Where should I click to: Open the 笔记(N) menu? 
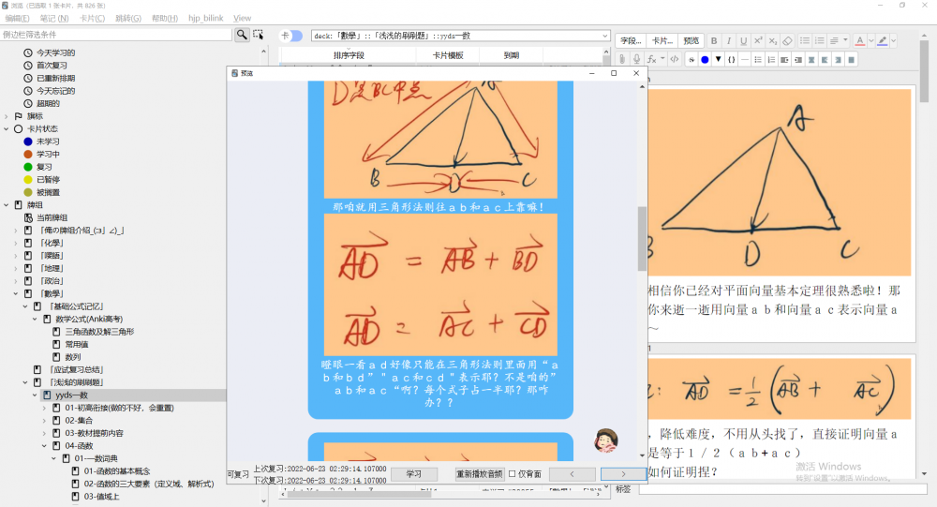54,18
